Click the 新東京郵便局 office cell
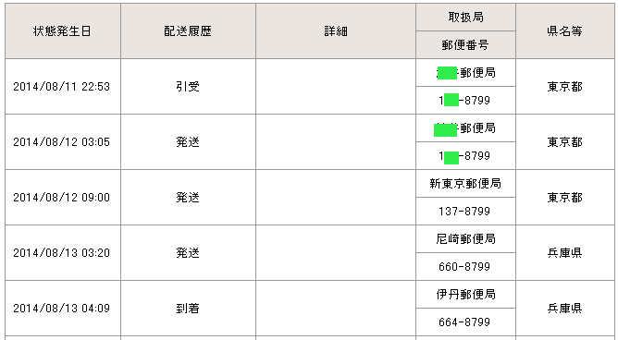Screen dimensions: 618x340 pyautogui.click(x=465, y=183)
